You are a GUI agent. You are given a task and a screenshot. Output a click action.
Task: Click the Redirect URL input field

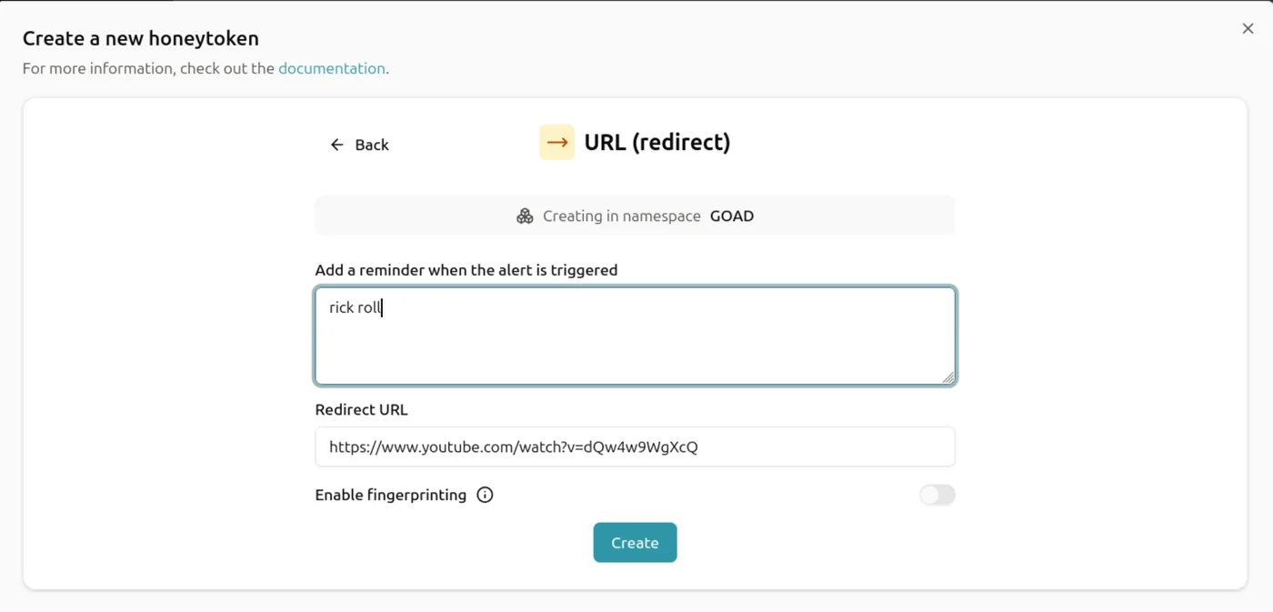635,446
